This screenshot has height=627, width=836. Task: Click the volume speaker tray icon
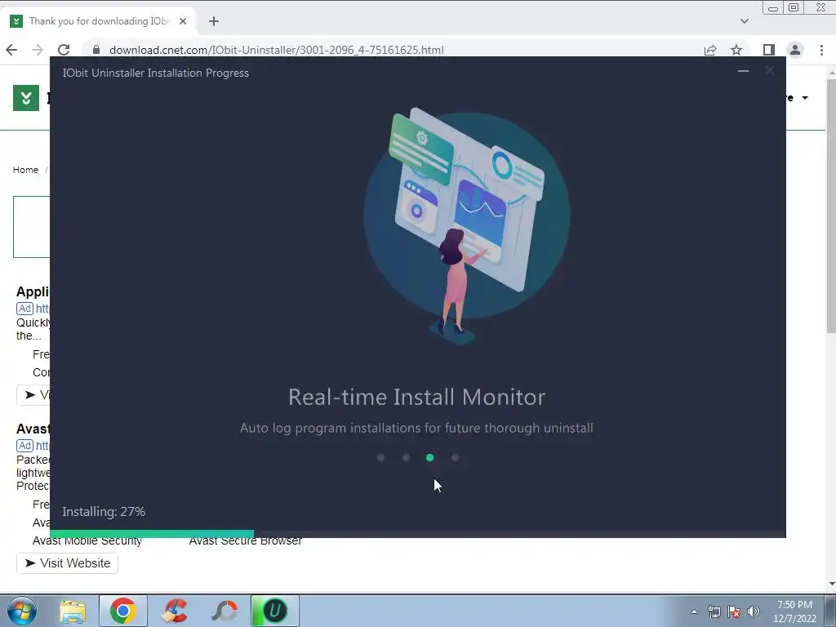tap(753, 611)
